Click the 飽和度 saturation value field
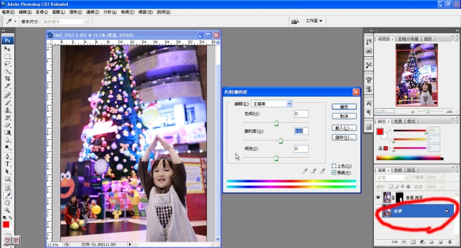The image size is (461, 248). tap(301, 131)
